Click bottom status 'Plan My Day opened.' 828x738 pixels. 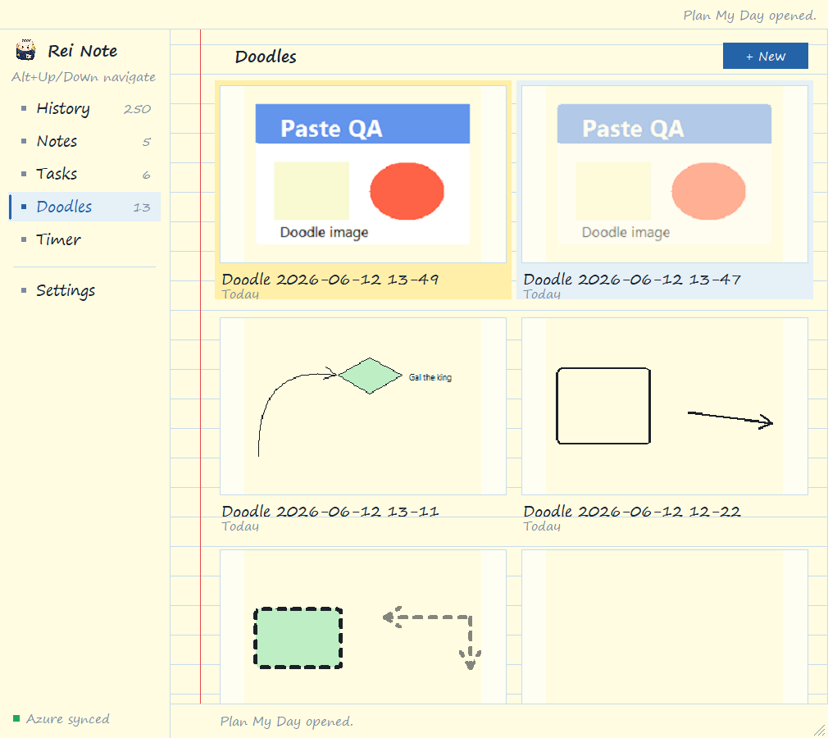pos(287,721)
